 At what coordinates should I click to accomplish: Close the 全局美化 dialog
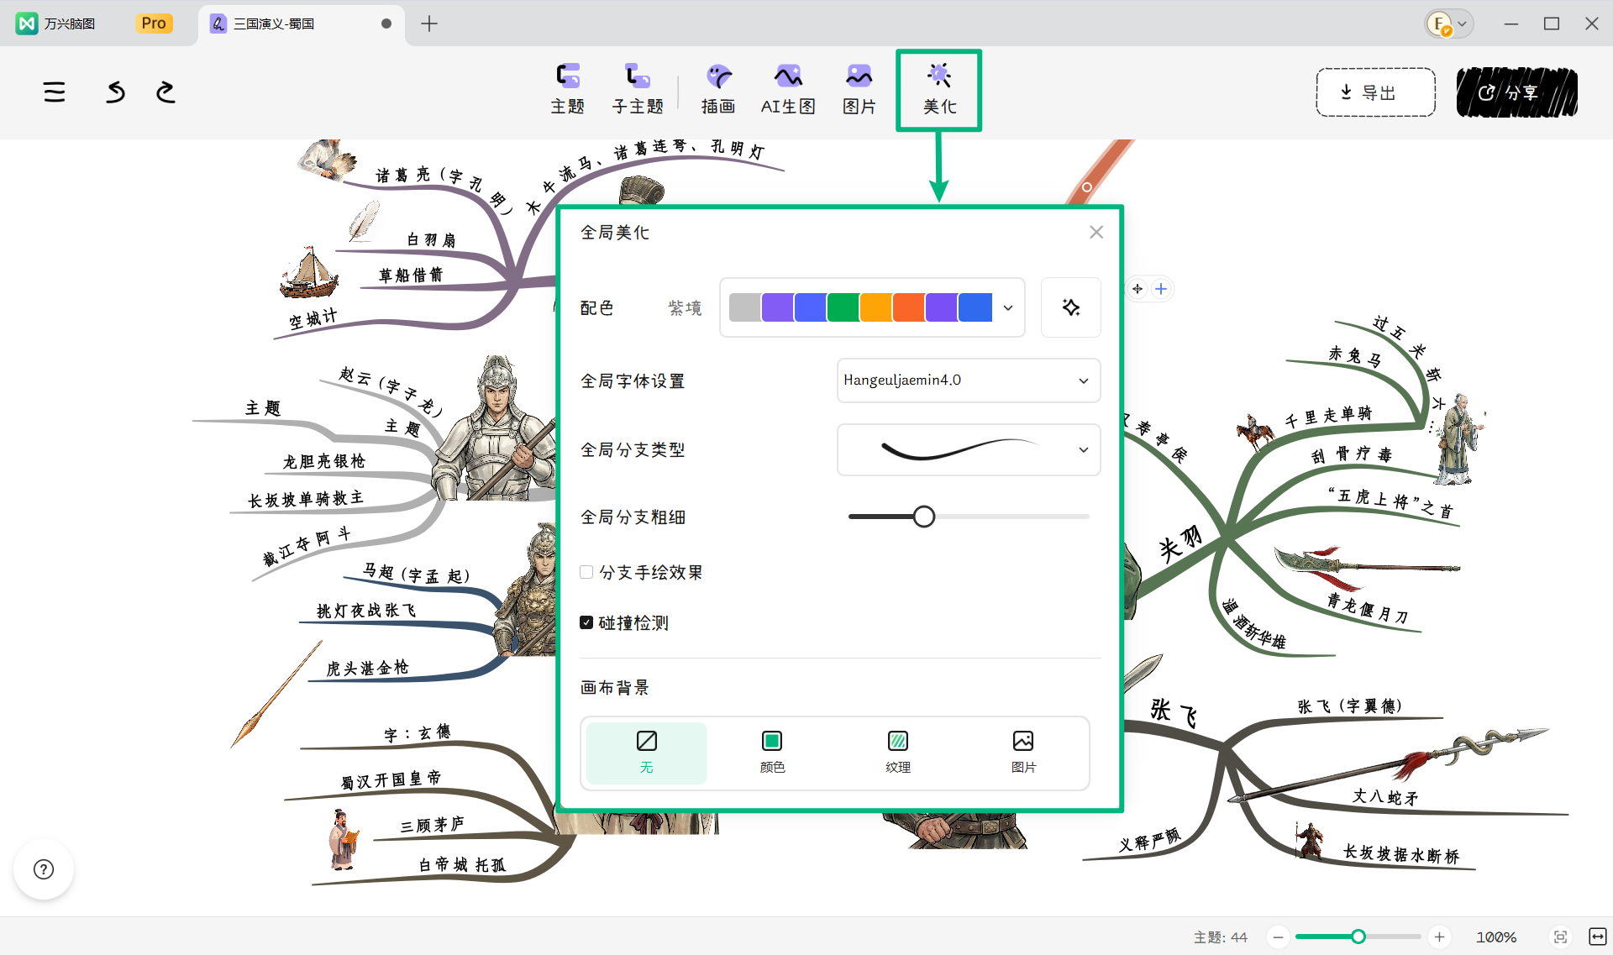pos(1096,233)
